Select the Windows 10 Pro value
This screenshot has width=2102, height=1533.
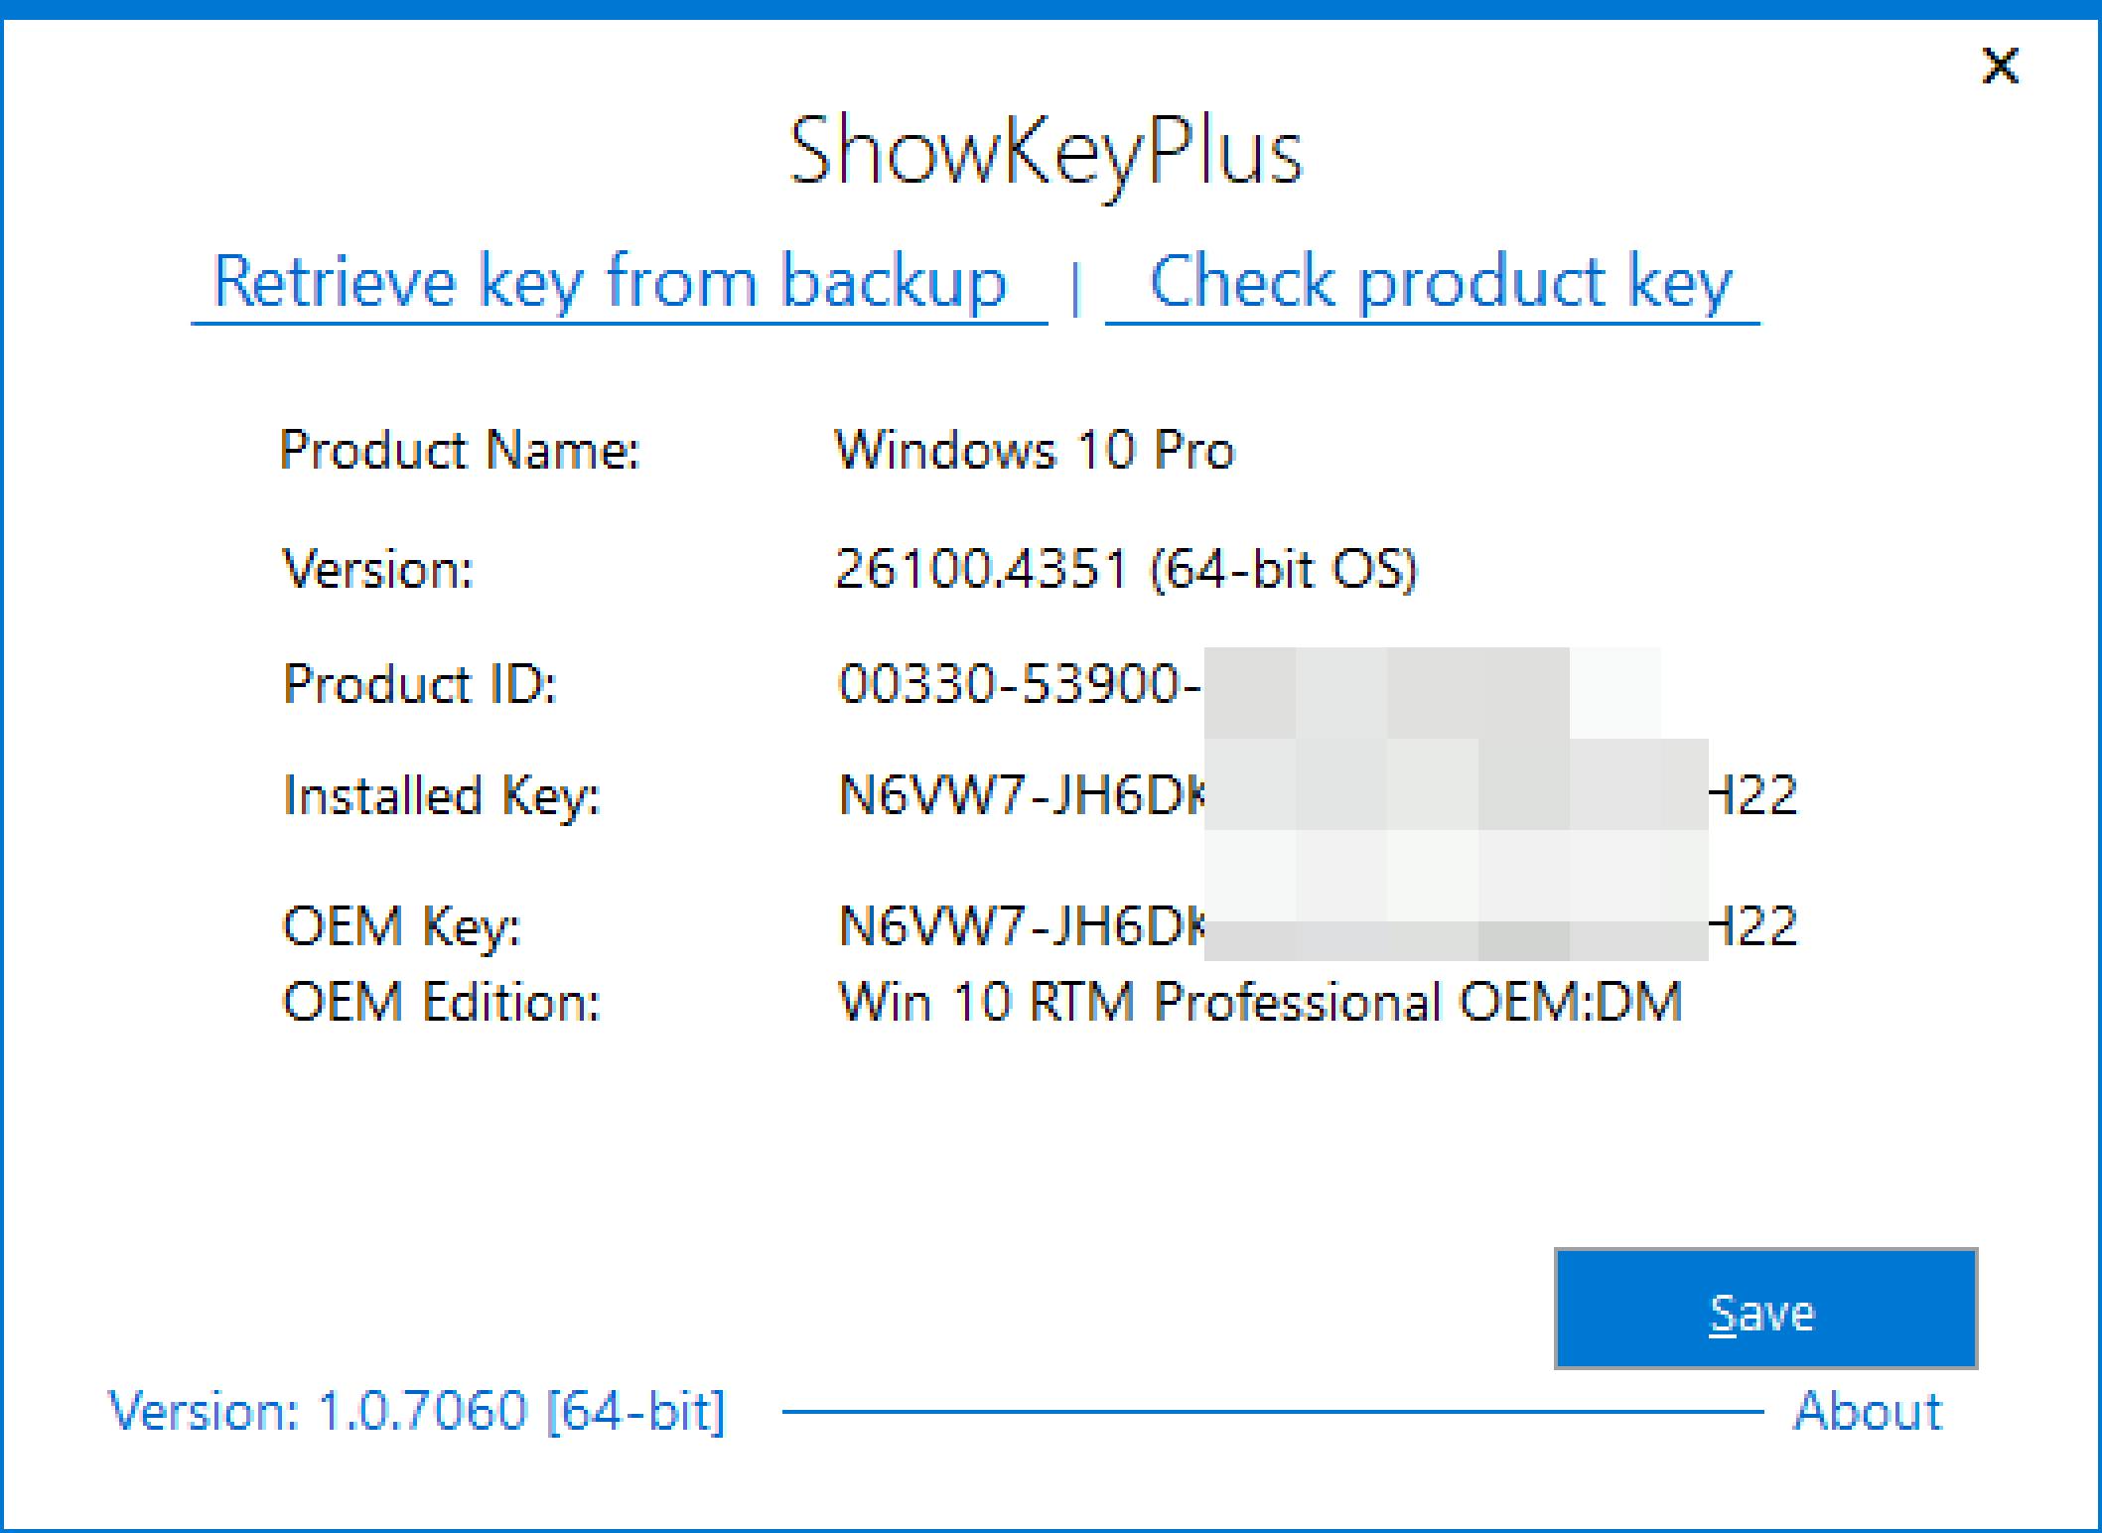[1034, 450]
